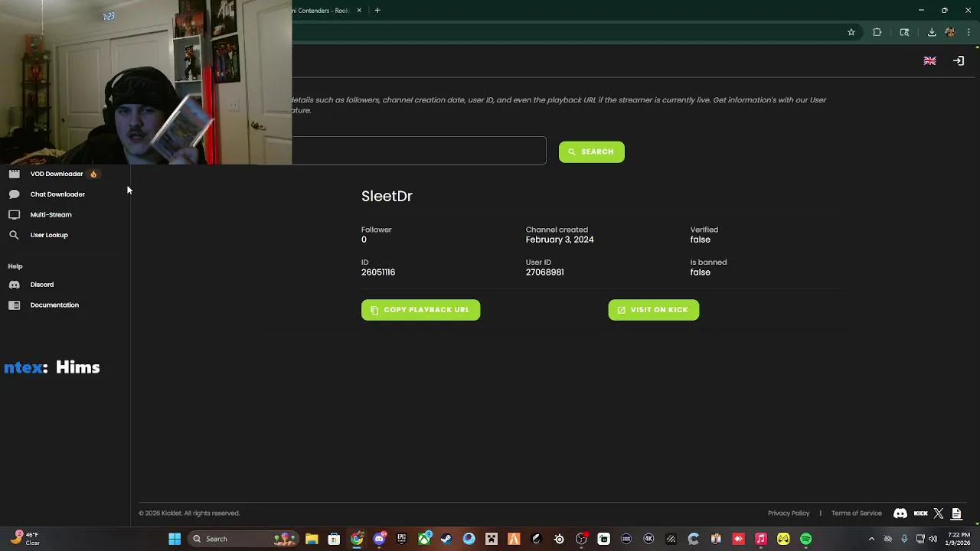Click the VOD Downloader film icon
980x551 pixels.
point(14,174)
